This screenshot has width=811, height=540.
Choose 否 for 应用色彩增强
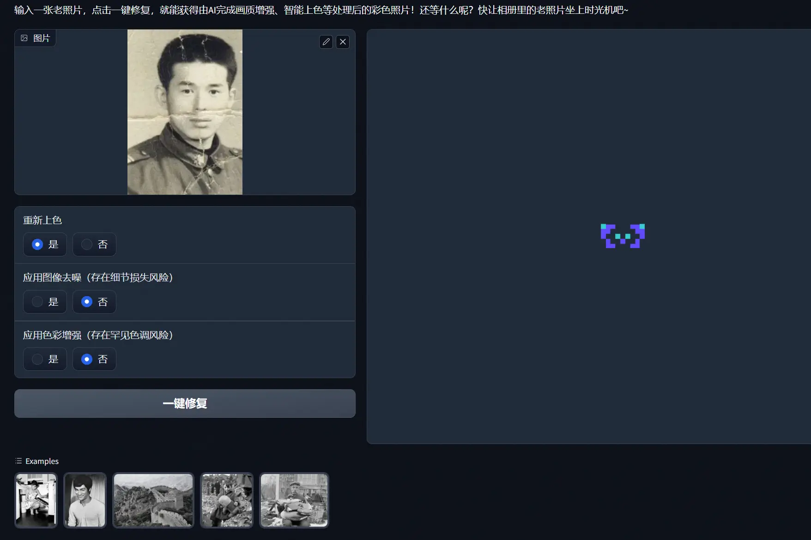click(x=87, y=359)
